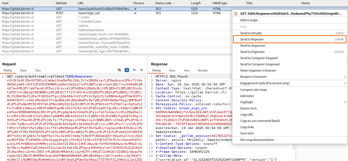Toggle the \n show newlines icon
348x161 pixels.
pos(134,70)
